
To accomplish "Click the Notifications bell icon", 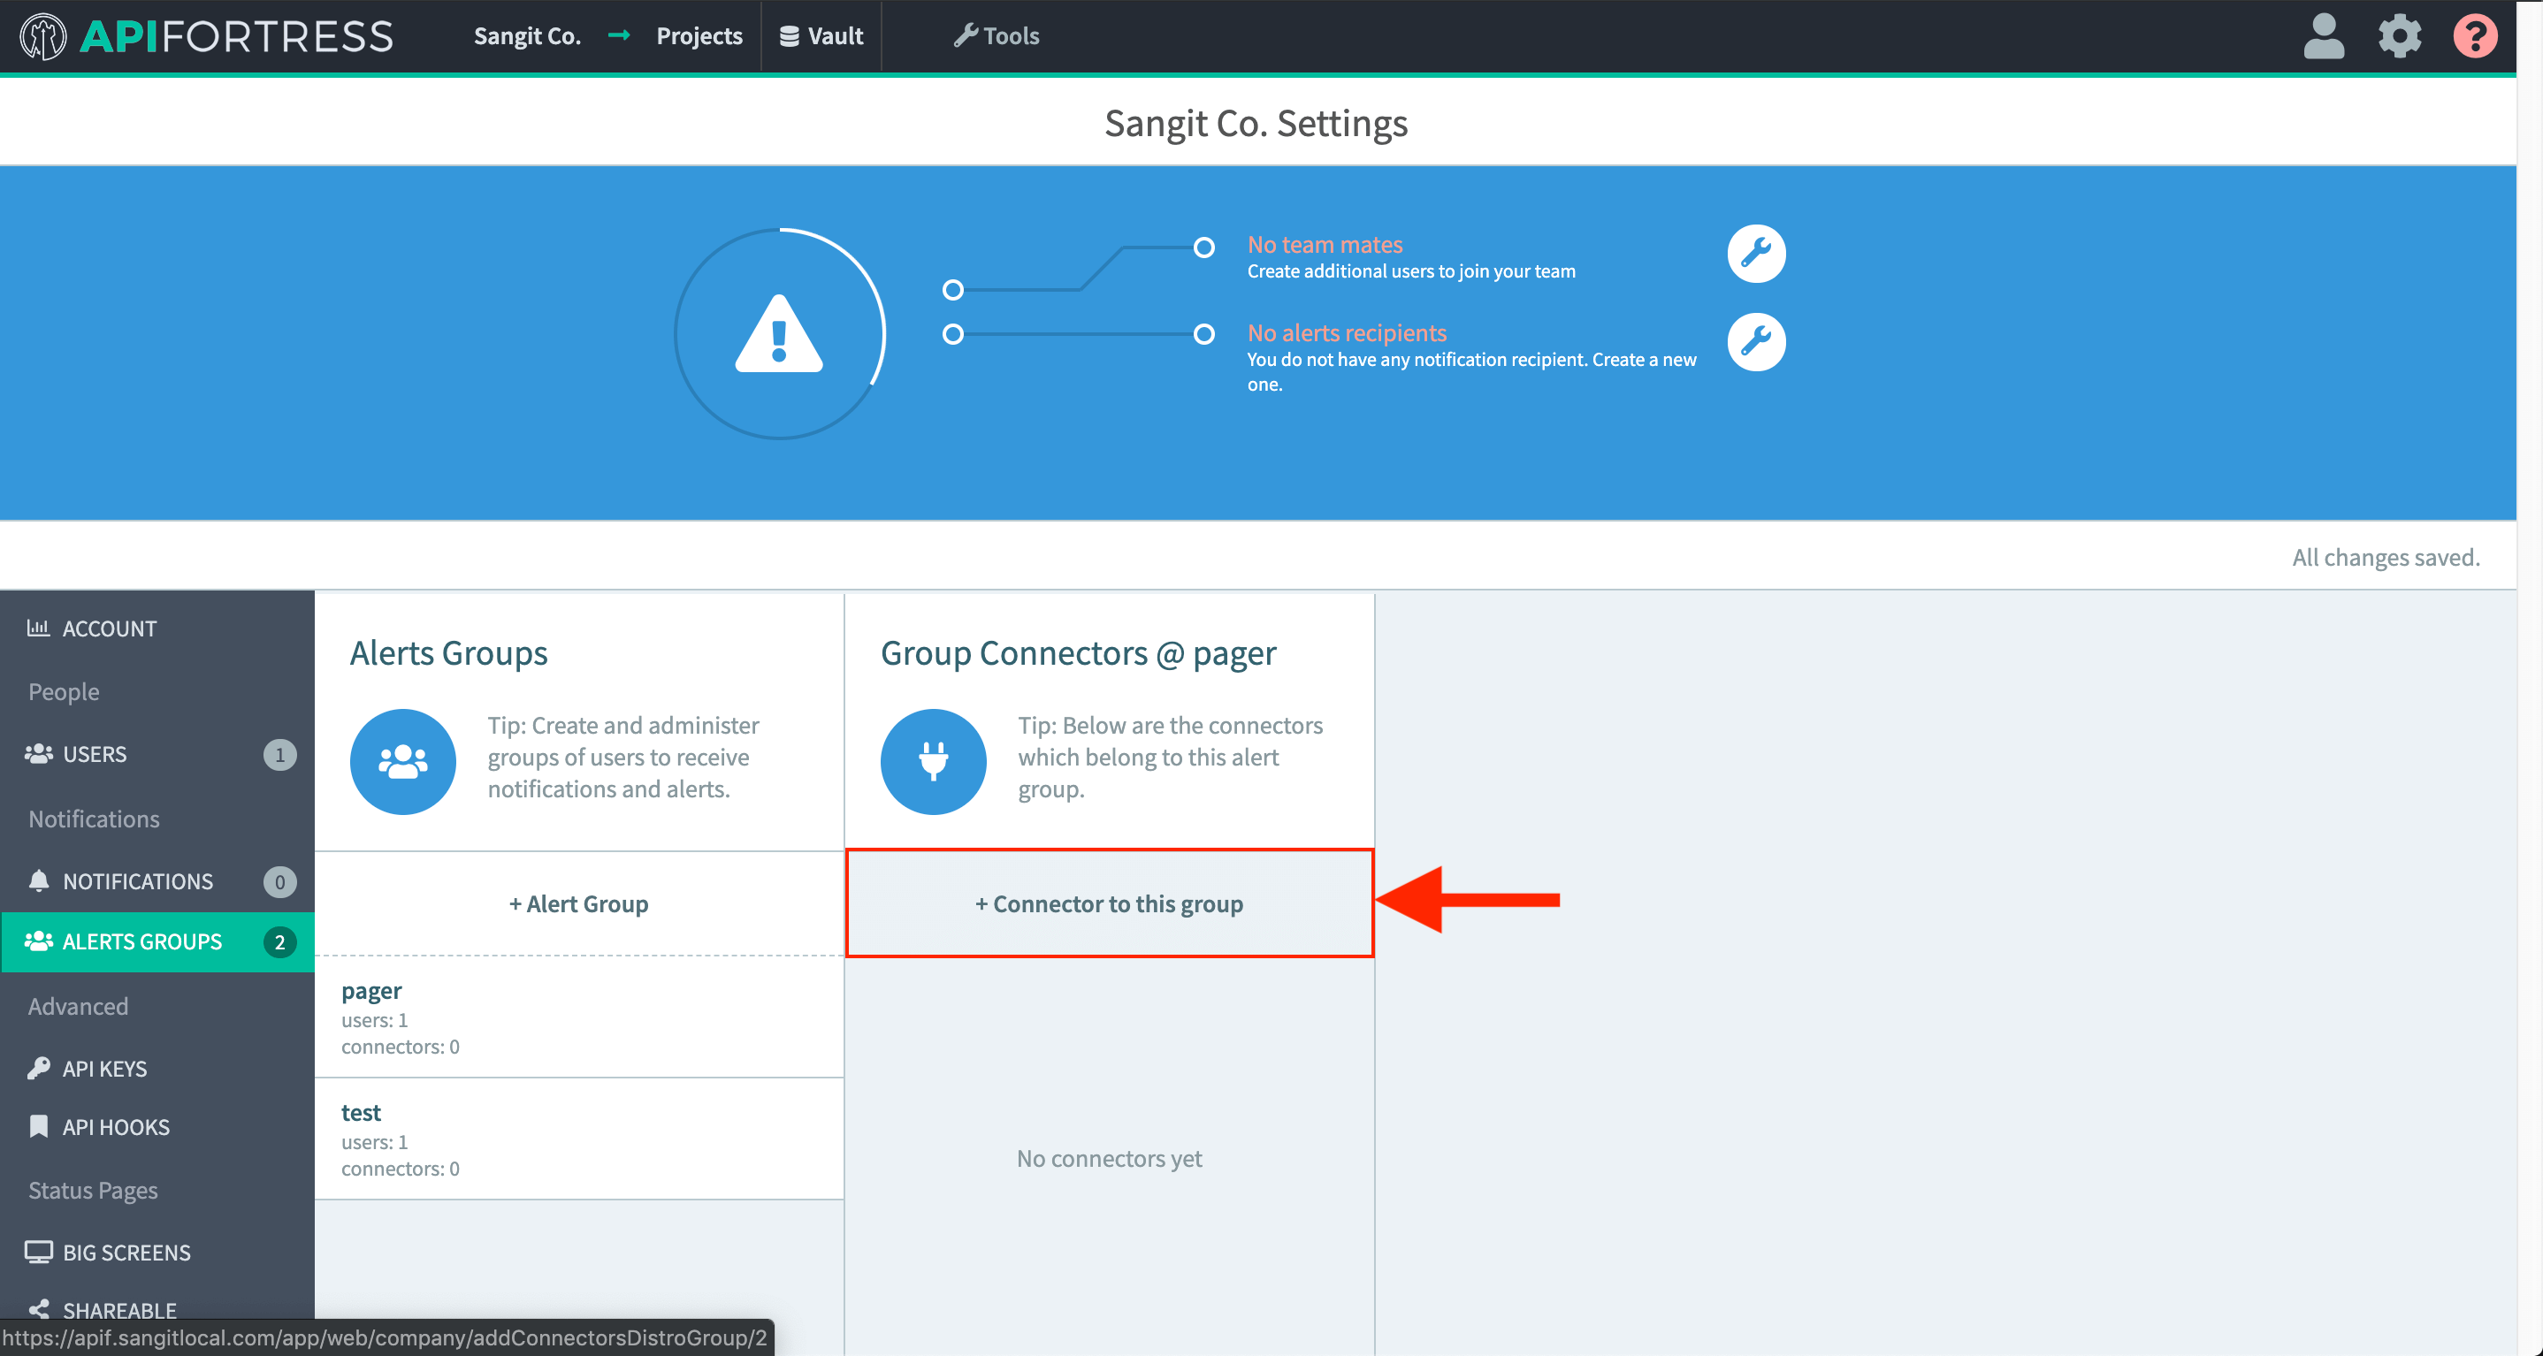I will click(x=39, y=880).
